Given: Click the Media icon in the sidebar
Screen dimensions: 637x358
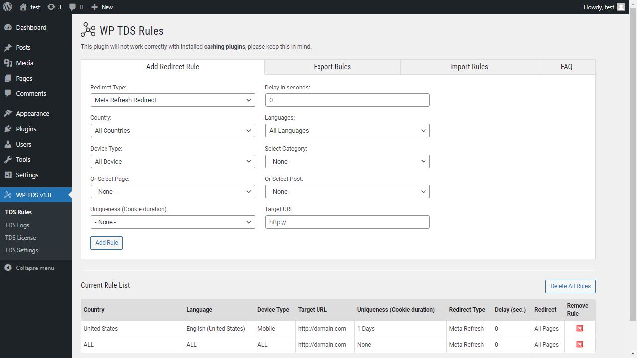Looking at the screenshot, I should [8, 63].
